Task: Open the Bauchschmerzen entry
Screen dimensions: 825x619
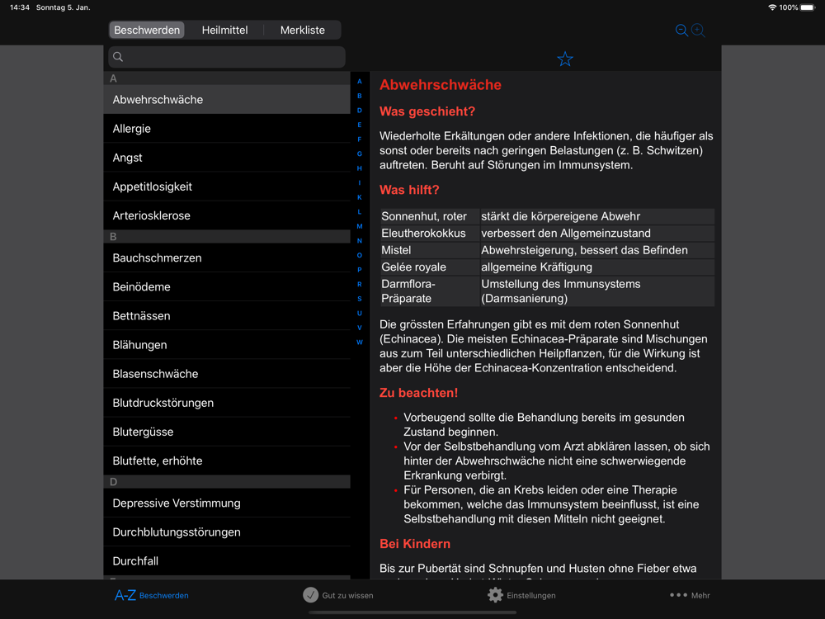Action: tap(227, 258)
